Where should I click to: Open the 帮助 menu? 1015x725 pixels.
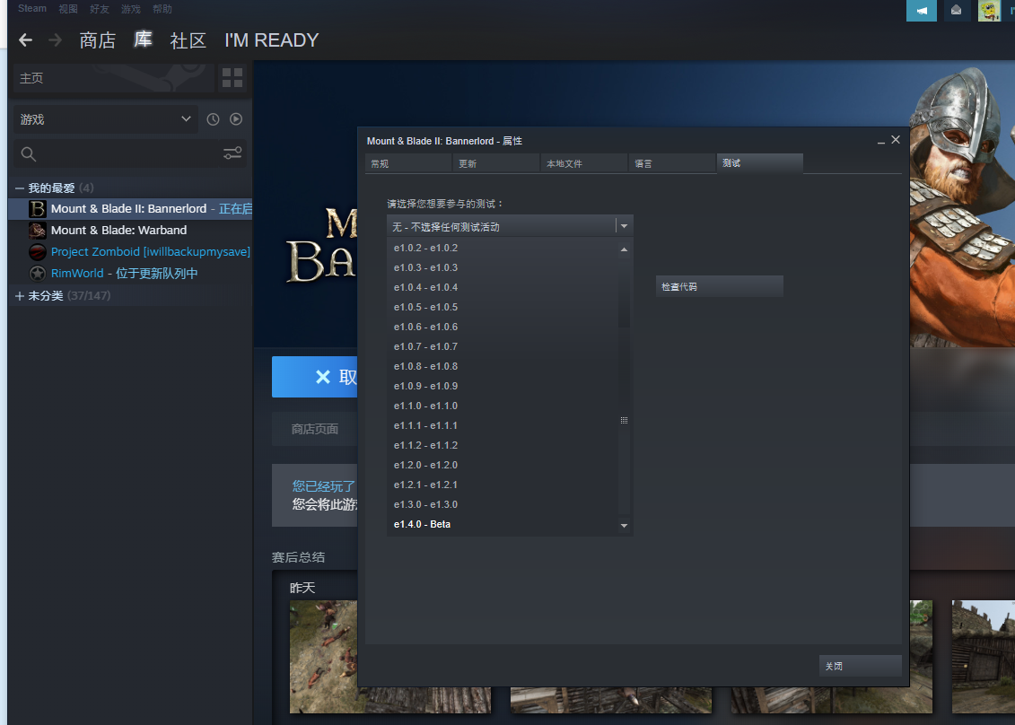coord(162,9)
